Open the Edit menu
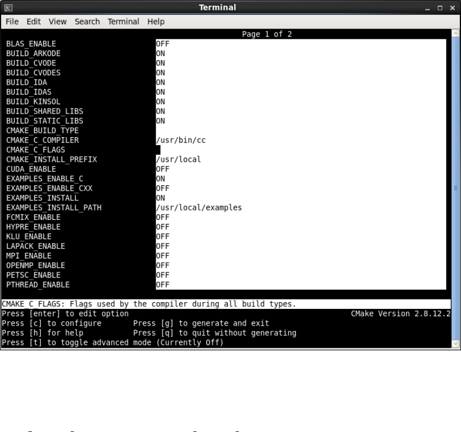 click(34, 22)
